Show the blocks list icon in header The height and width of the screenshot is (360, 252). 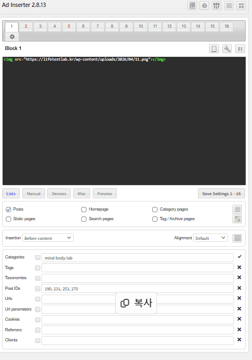tap(229, 5)
